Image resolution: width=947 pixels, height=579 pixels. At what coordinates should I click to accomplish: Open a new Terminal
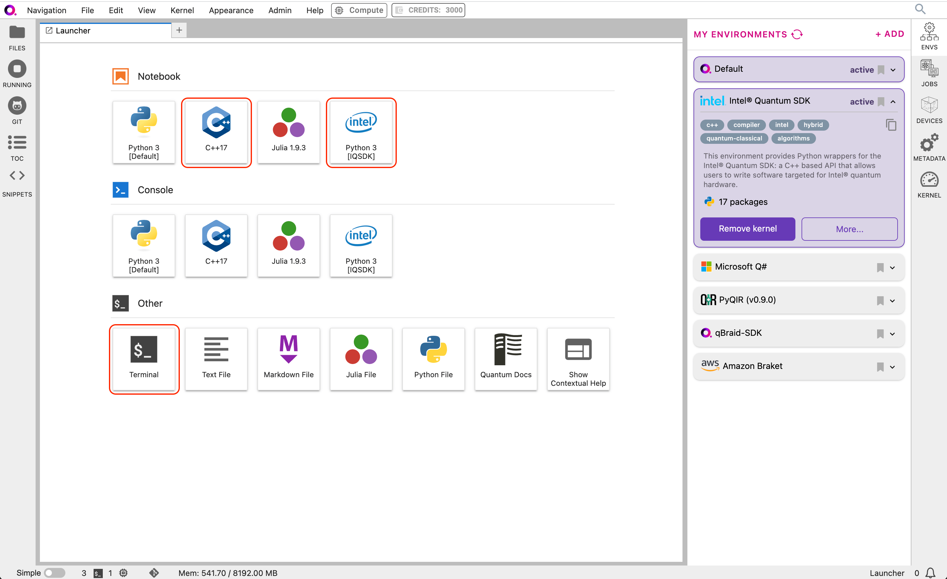coord(144,359)
